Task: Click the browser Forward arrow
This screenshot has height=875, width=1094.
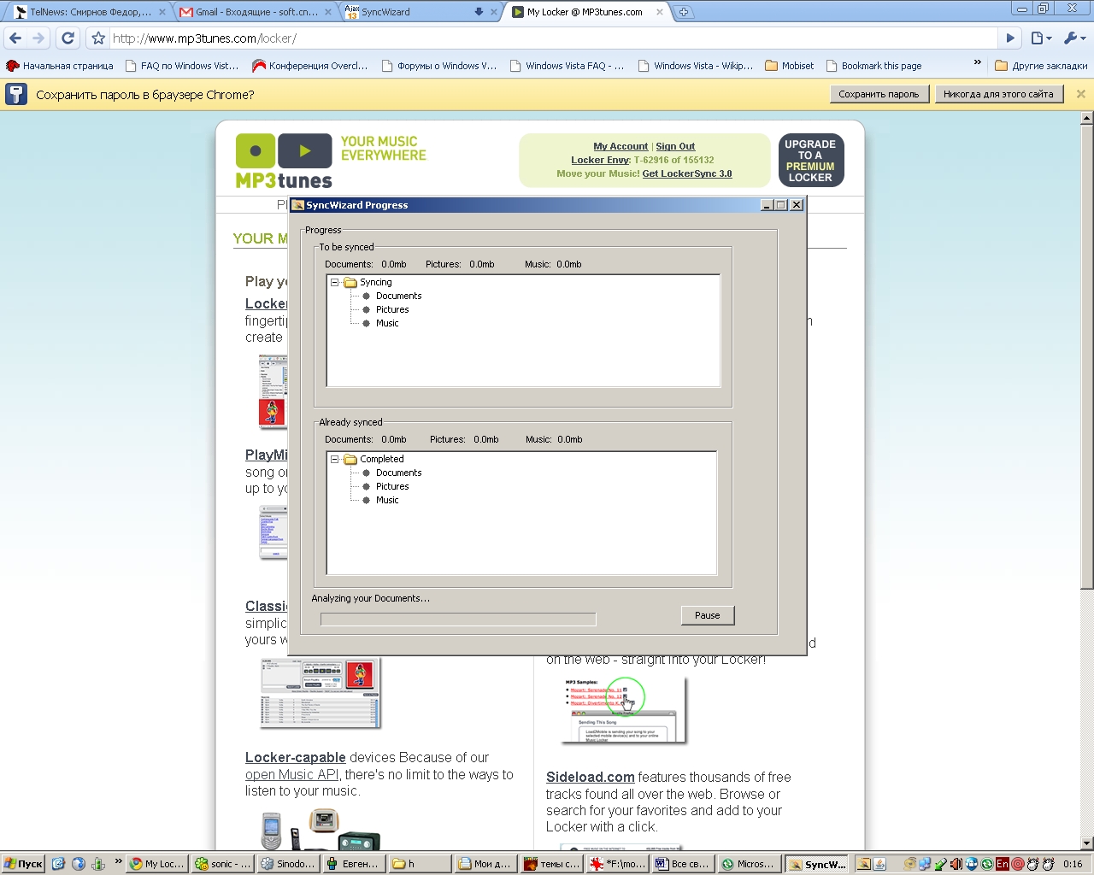Action: pyautogui.click(x=38, y=38)
